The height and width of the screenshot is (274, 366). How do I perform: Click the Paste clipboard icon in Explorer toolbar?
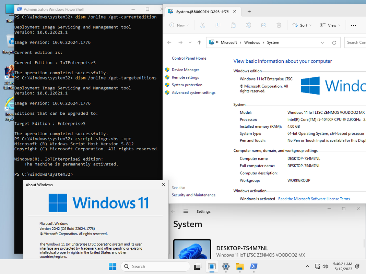click(x=233, y=25)
